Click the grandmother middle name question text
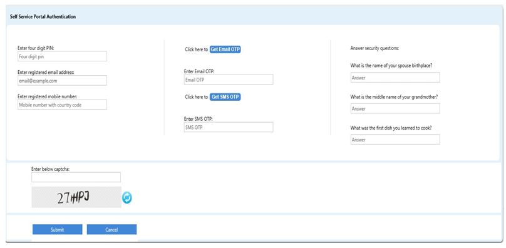The width and height of the screenshot is (506, 248). (394, 96)
